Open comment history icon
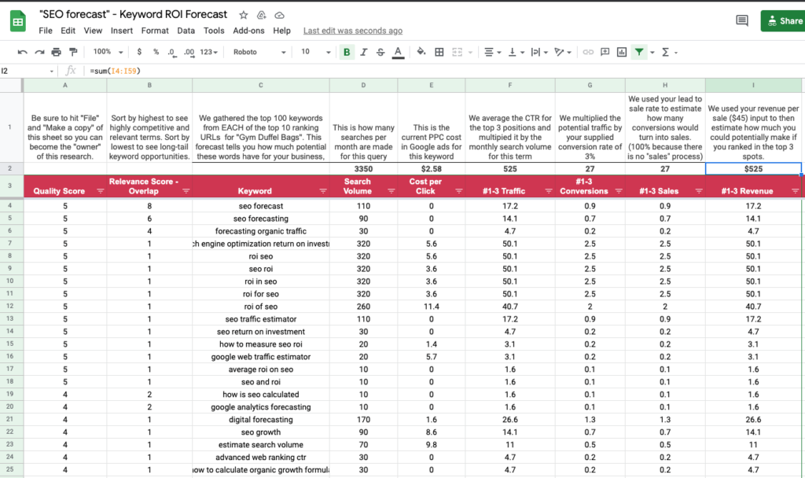 pyautogui.click(x=742, y=20)
